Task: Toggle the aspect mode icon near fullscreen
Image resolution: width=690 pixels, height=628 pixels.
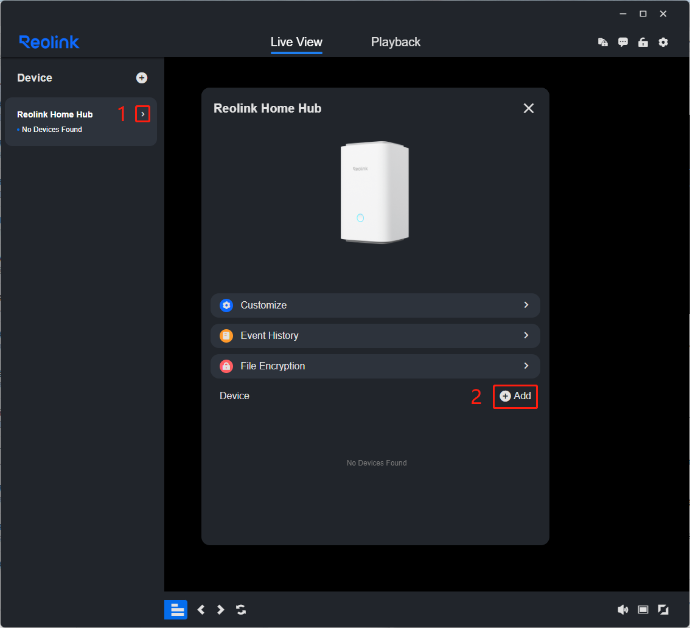Action: [663, 609]
